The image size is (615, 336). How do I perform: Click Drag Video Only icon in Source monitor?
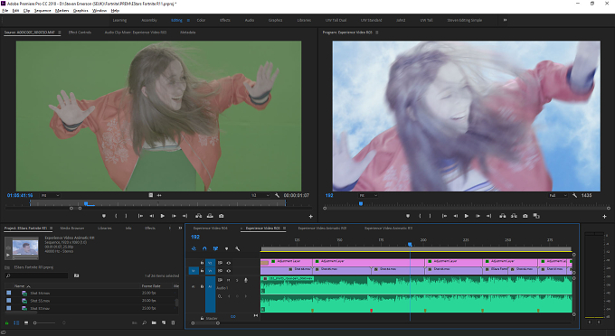click(x=151, y=195)
